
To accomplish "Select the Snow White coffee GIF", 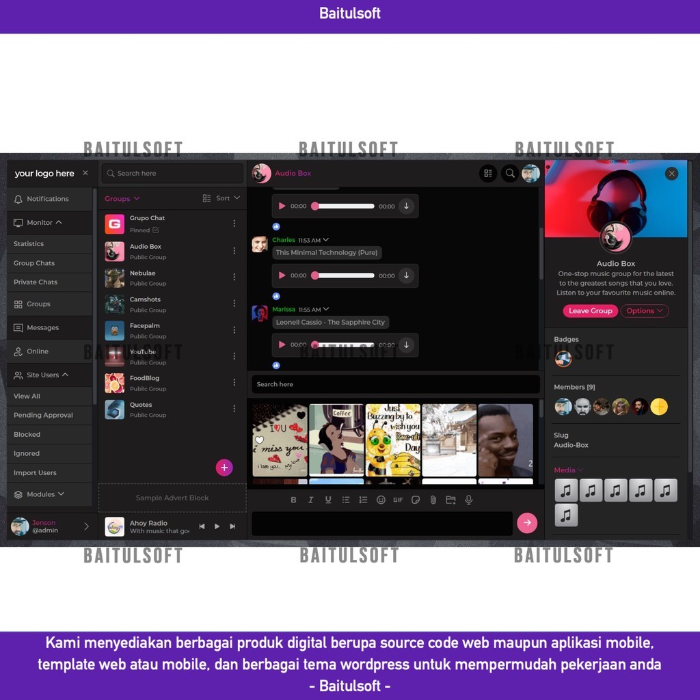I will (x=336, y=440).
